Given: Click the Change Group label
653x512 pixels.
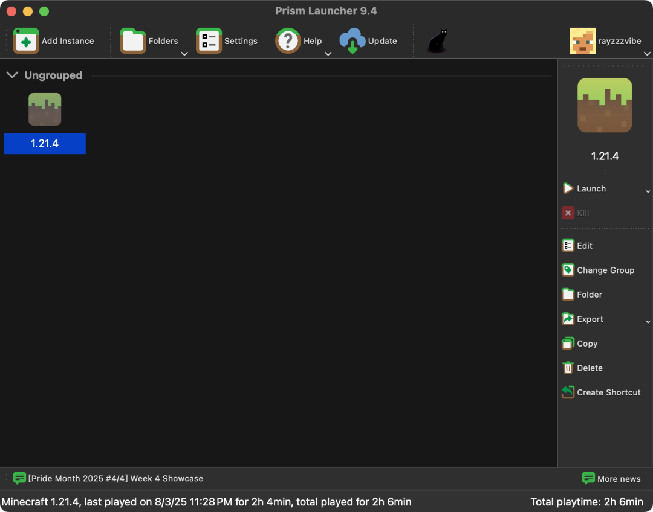Looking at the screenshot, I should [x=605, y=270].
